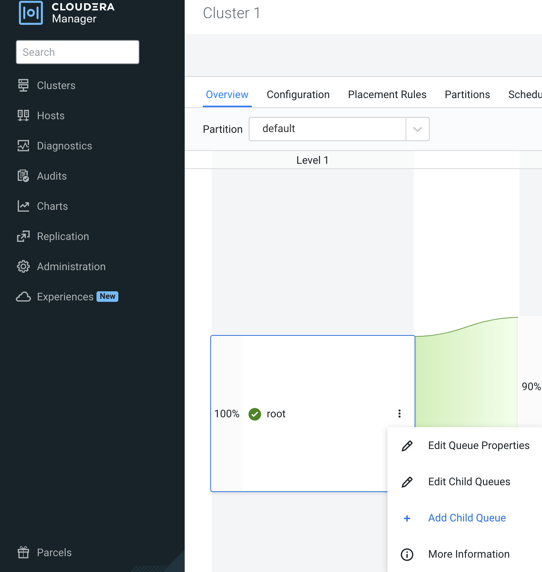Image resolution: width=542 pixels, height=572 pixels.
Task: Expand the Partition dropdown arrow
Action: click(417, 129)
